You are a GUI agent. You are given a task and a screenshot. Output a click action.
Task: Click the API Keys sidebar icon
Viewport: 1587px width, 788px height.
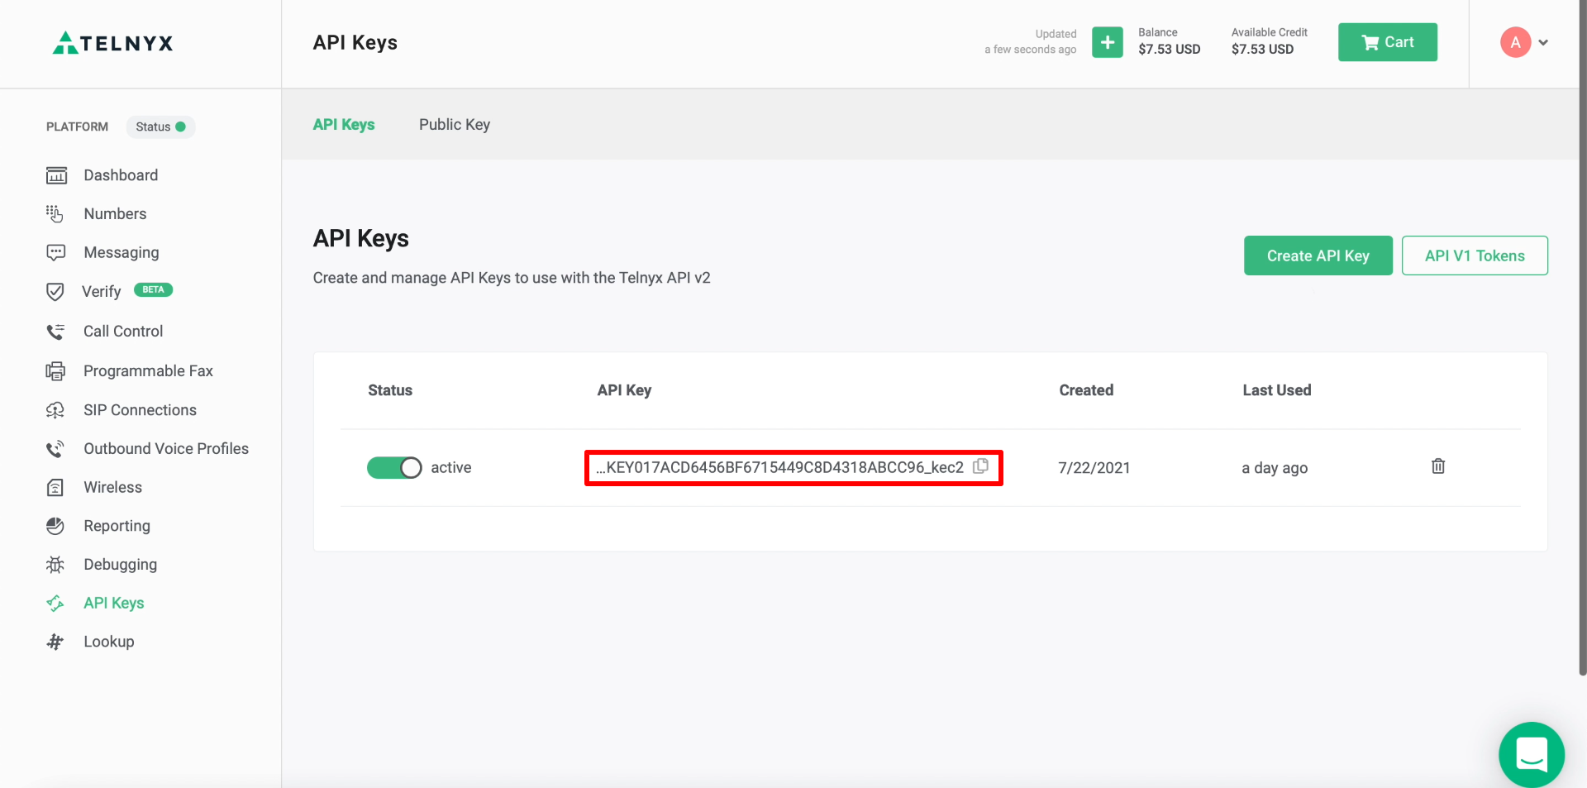55,604
